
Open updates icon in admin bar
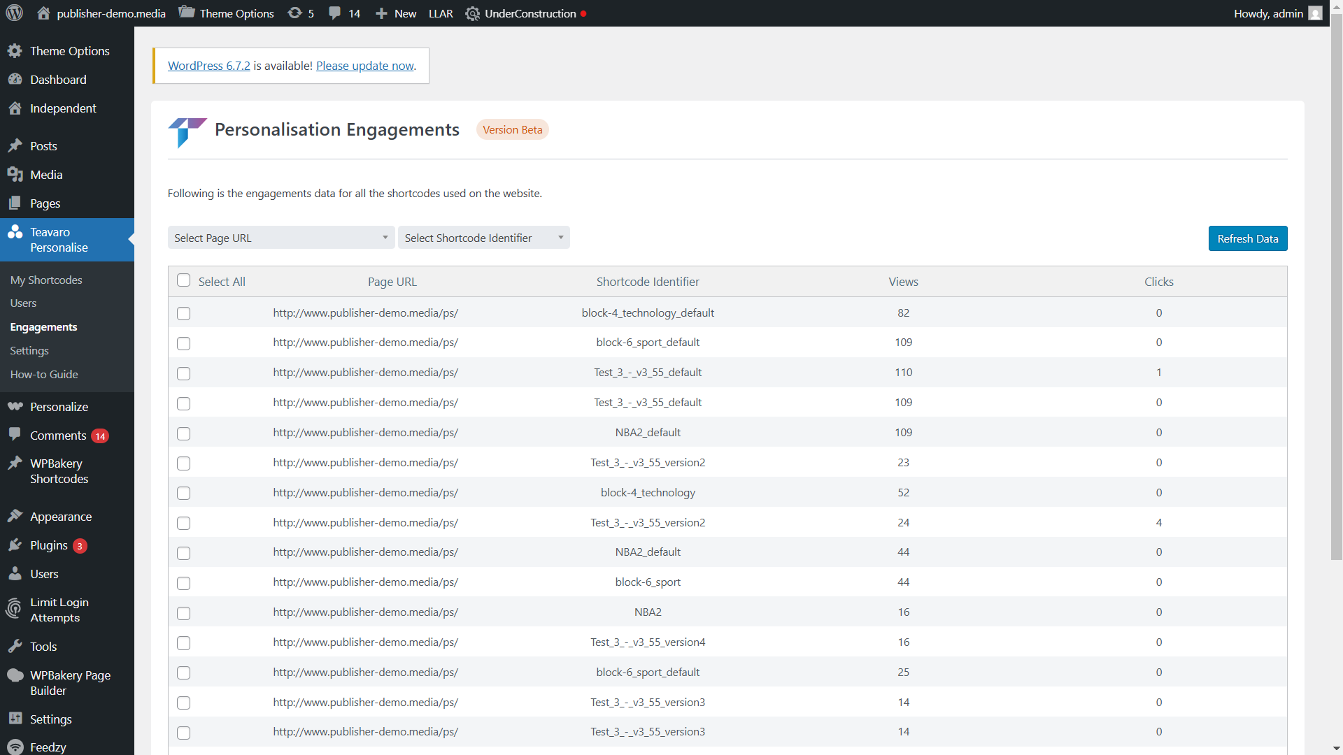(x=295, y=13)
